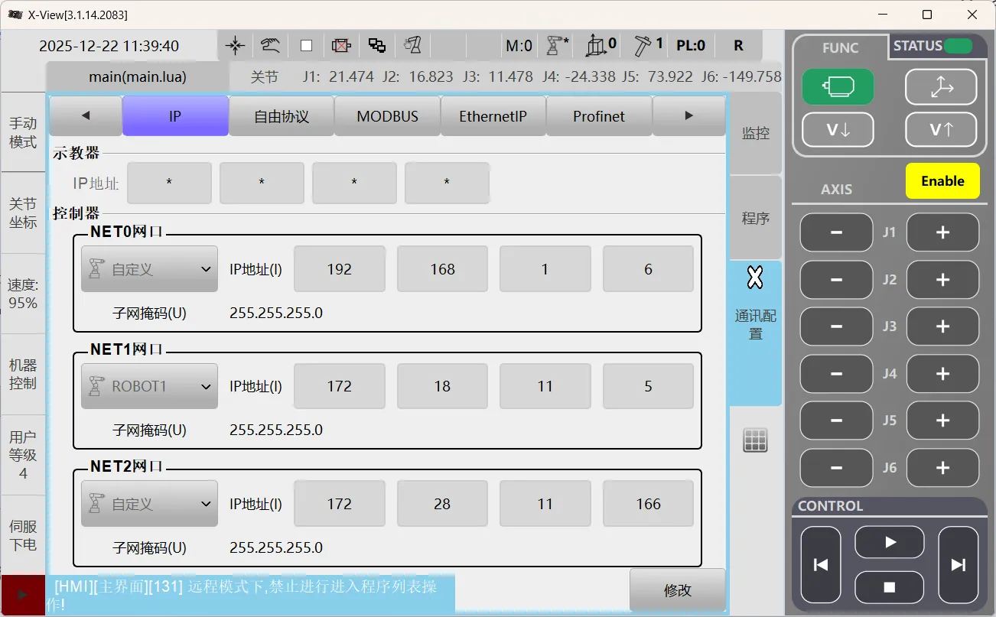
Task: Increase velocity with V up button
Action: tap(941, 130)
